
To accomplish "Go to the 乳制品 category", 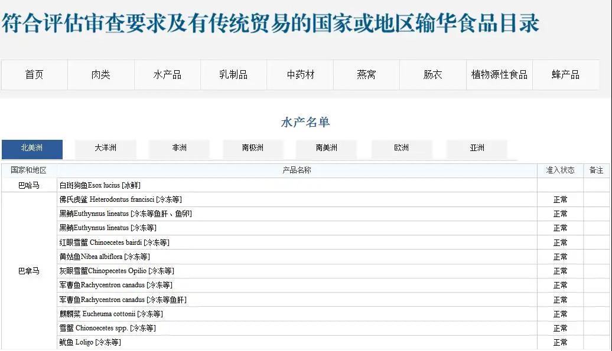I will (x=233, y=75).
